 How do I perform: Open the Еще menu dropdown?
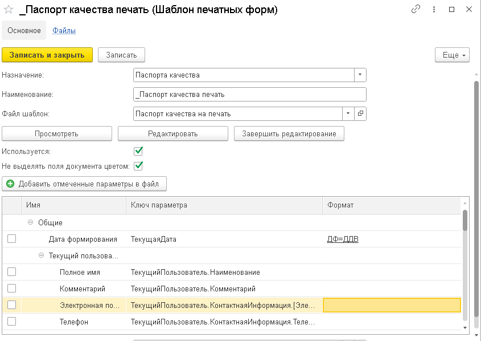452,55
